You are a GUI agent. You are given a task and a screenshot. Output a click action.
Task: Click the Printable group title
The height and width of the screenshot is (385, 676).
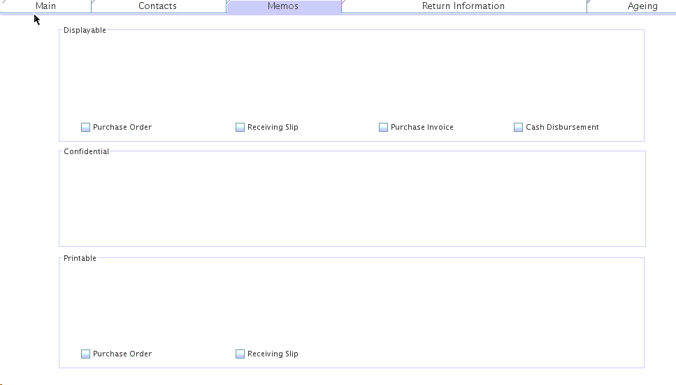80,258
